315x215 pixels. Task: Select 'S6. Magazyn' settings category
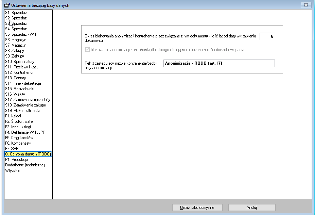point(16,40)
